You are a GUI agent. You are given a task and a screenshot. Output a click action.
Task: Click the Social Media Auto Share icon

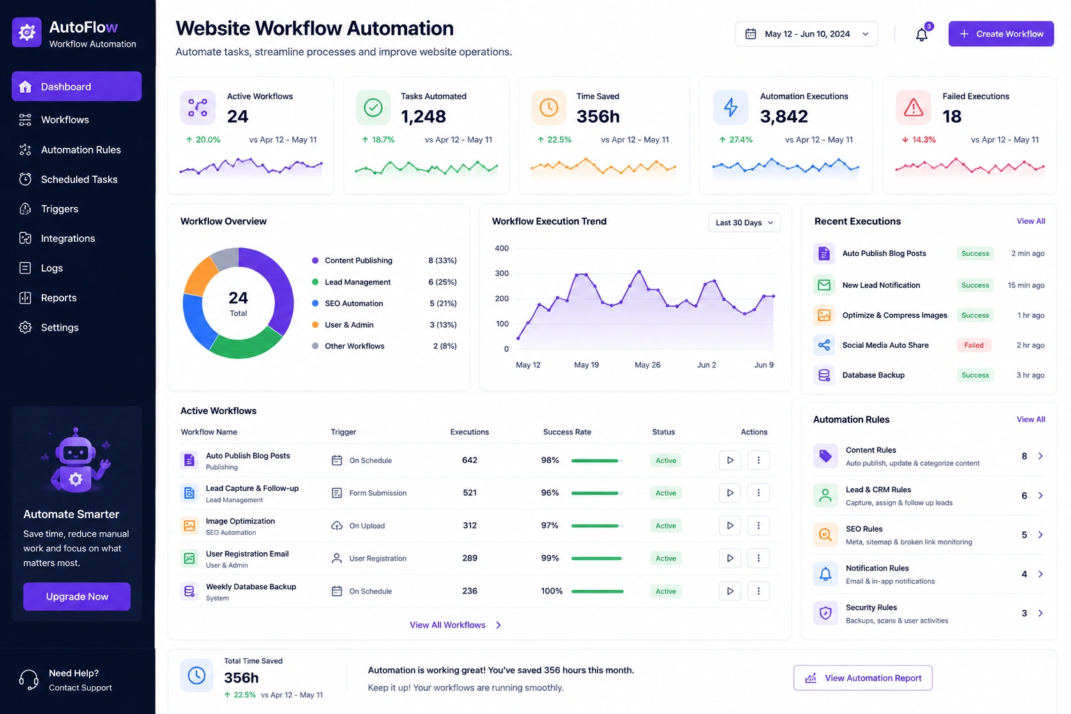point(824,345)
